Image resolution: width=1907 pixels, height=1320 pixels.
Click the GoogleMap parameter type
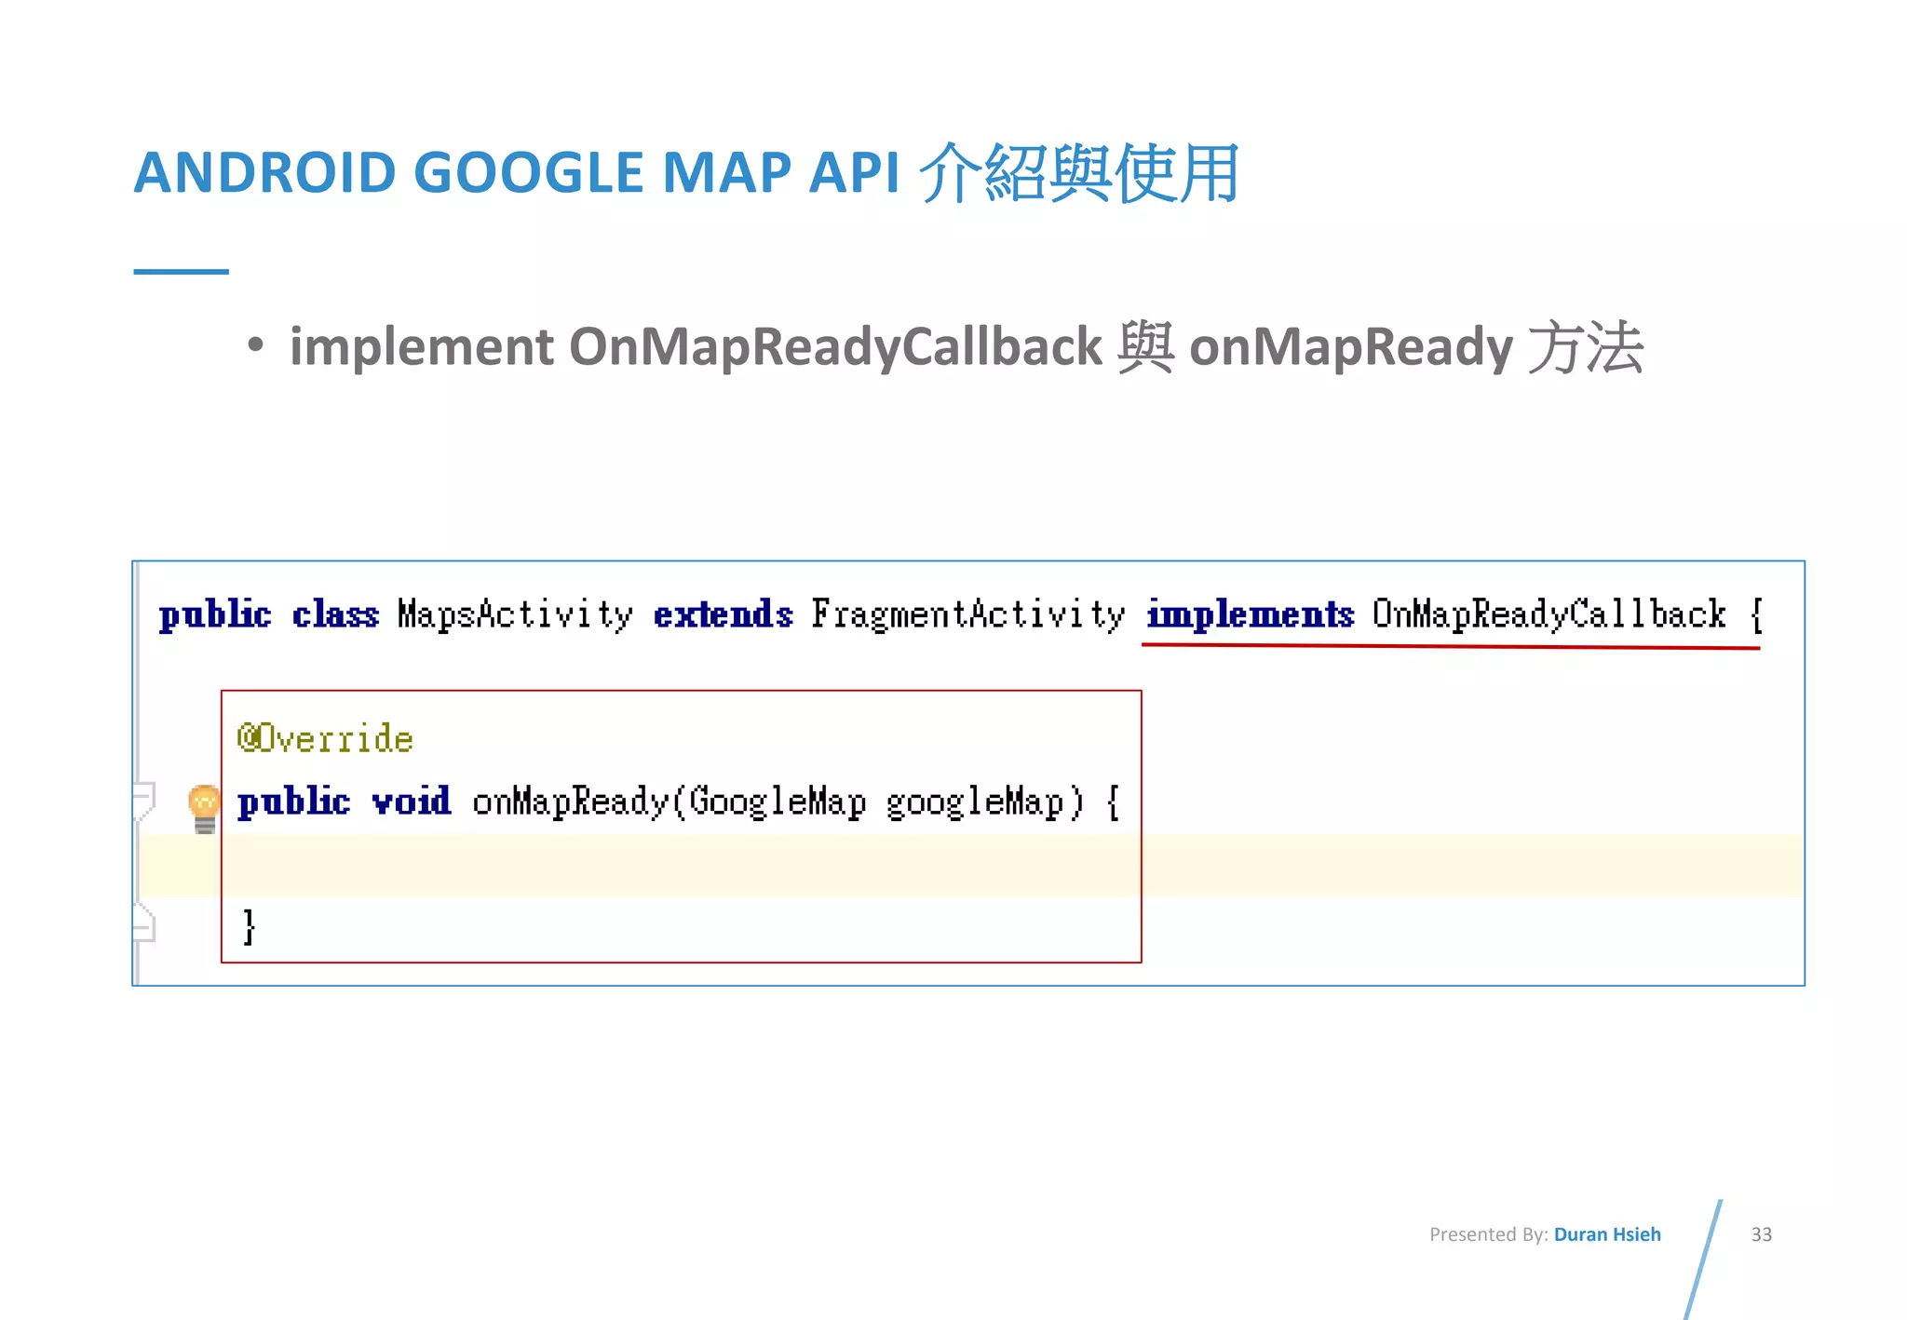coord(778,802)
